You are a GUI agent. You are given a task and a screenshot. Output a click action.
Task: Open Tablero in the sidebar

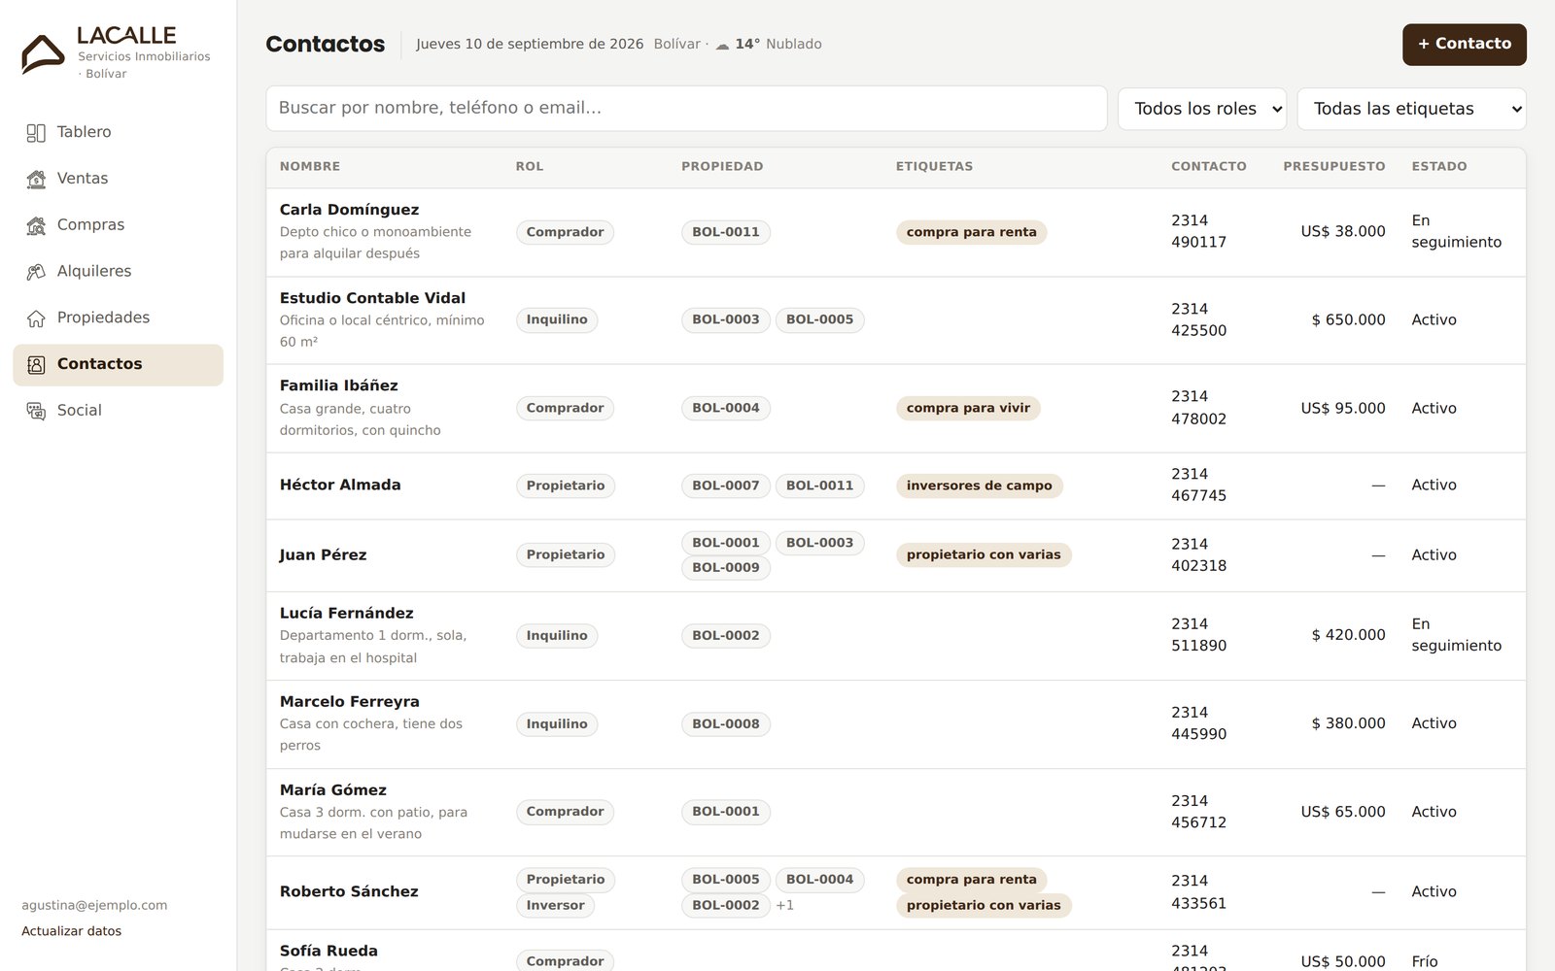pos(118,132)
